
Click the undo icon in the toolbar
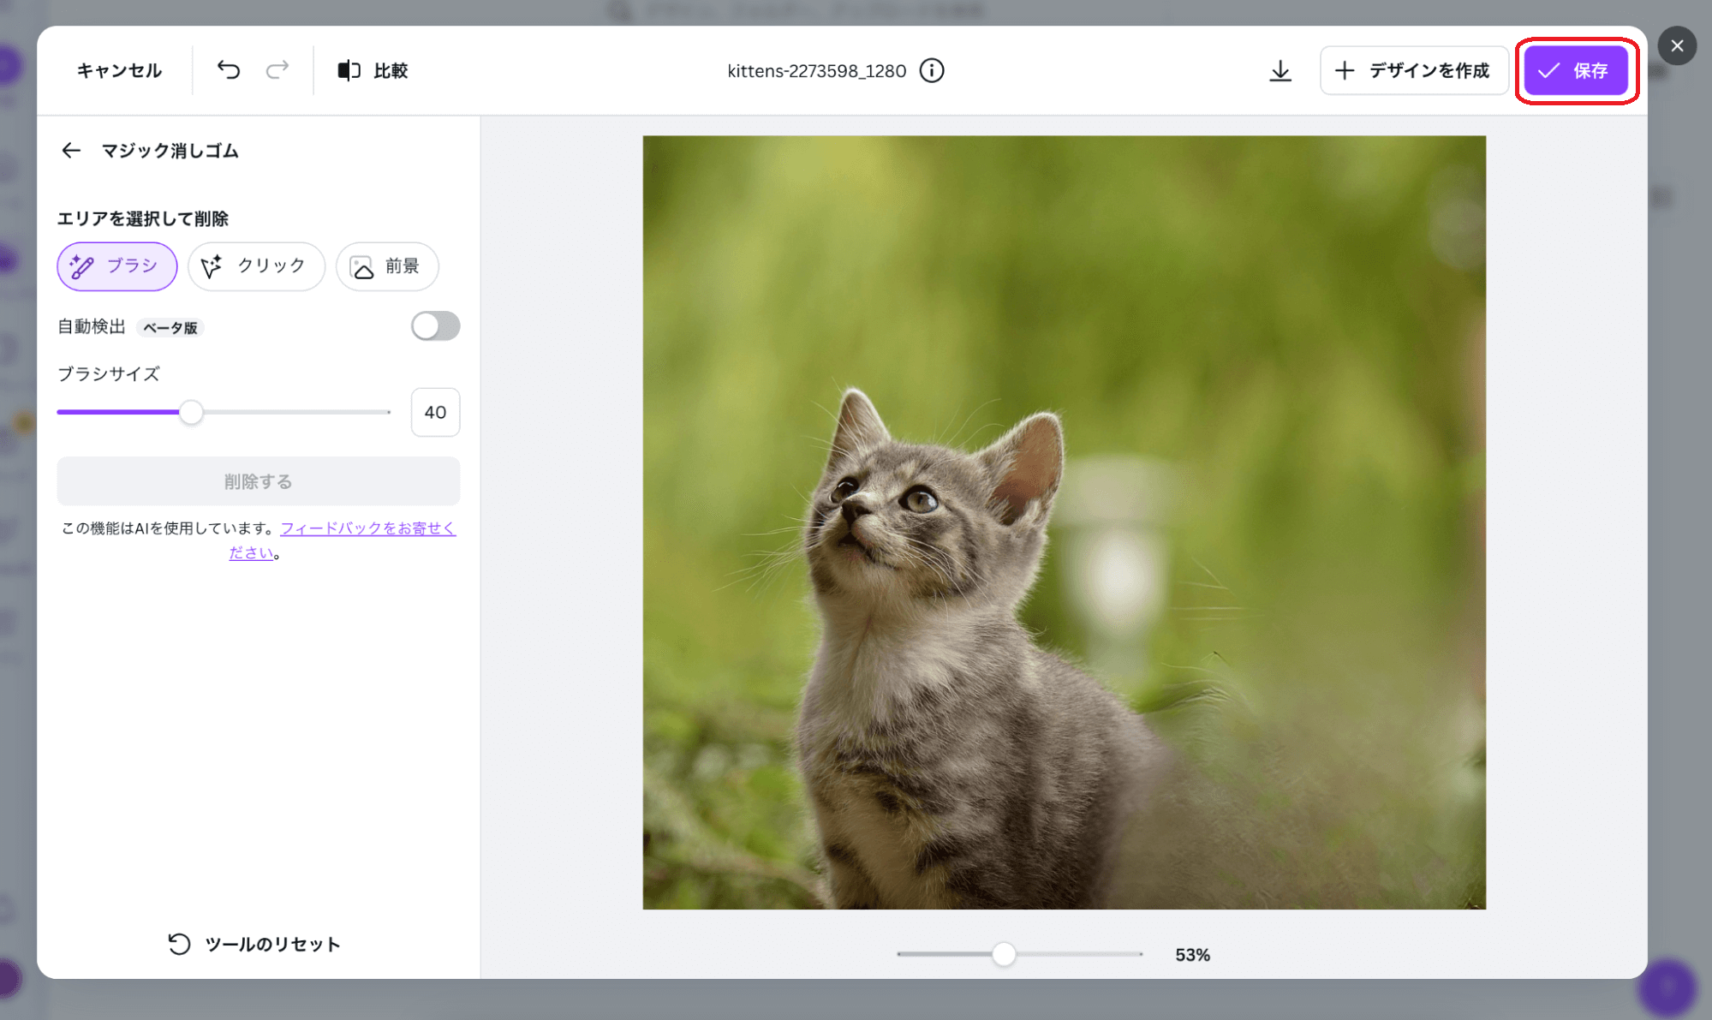point(228,70)
